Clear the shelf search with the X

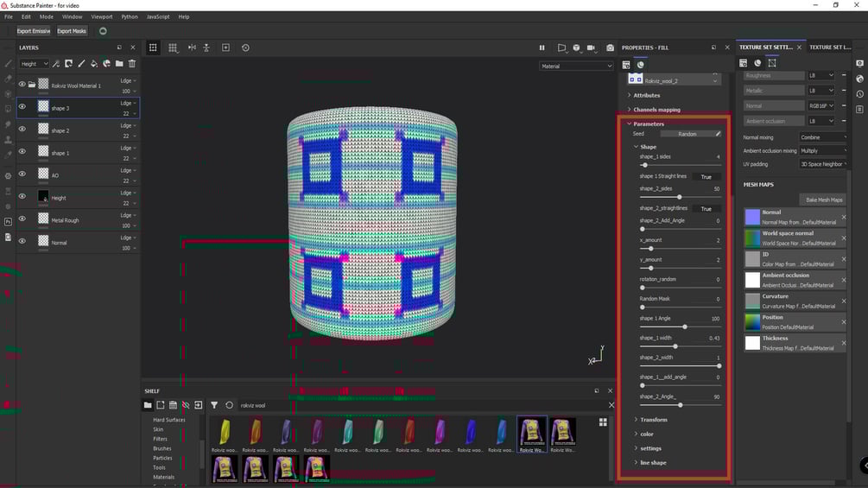[611, 405]
